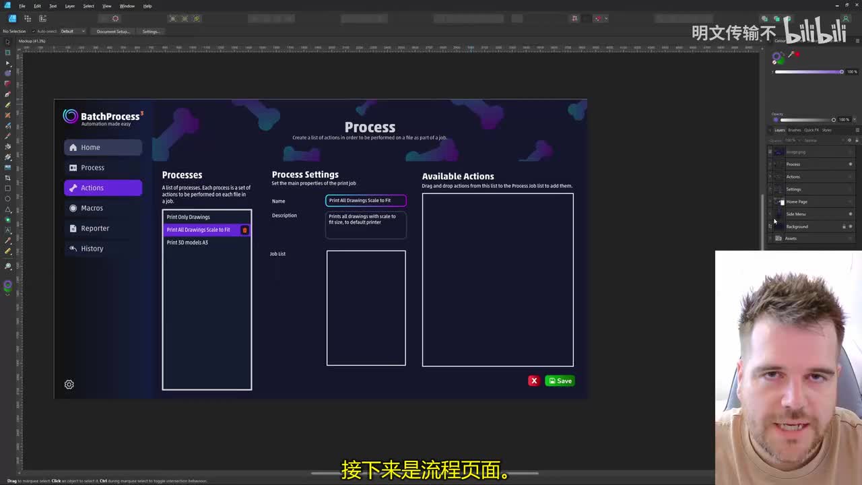
Task: Open the Layers panel options menu icon
Action: [857, 130]
